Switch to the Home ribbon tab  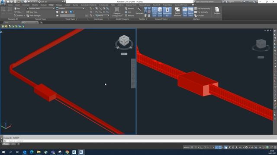(x=10, y=5)
